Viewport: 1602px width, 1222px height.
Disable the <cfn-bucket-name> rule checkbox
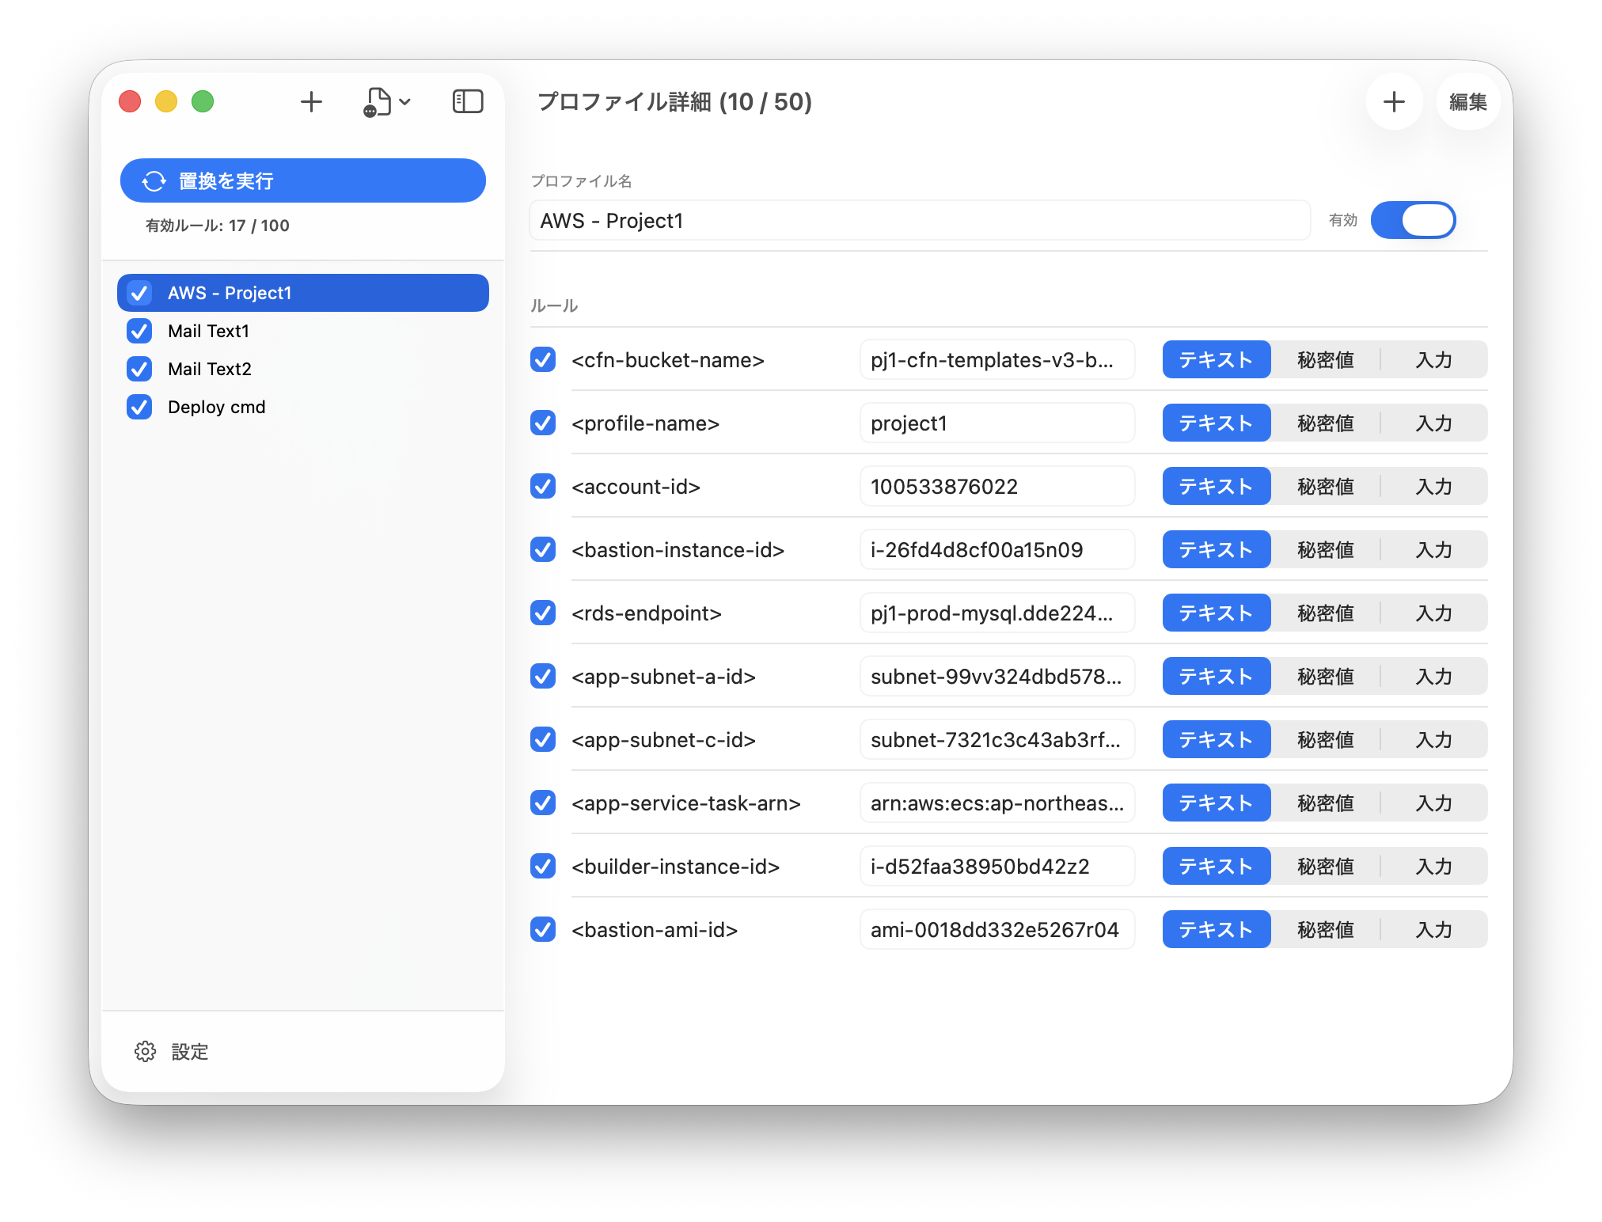pyautogui.click(x=543, y=359)
